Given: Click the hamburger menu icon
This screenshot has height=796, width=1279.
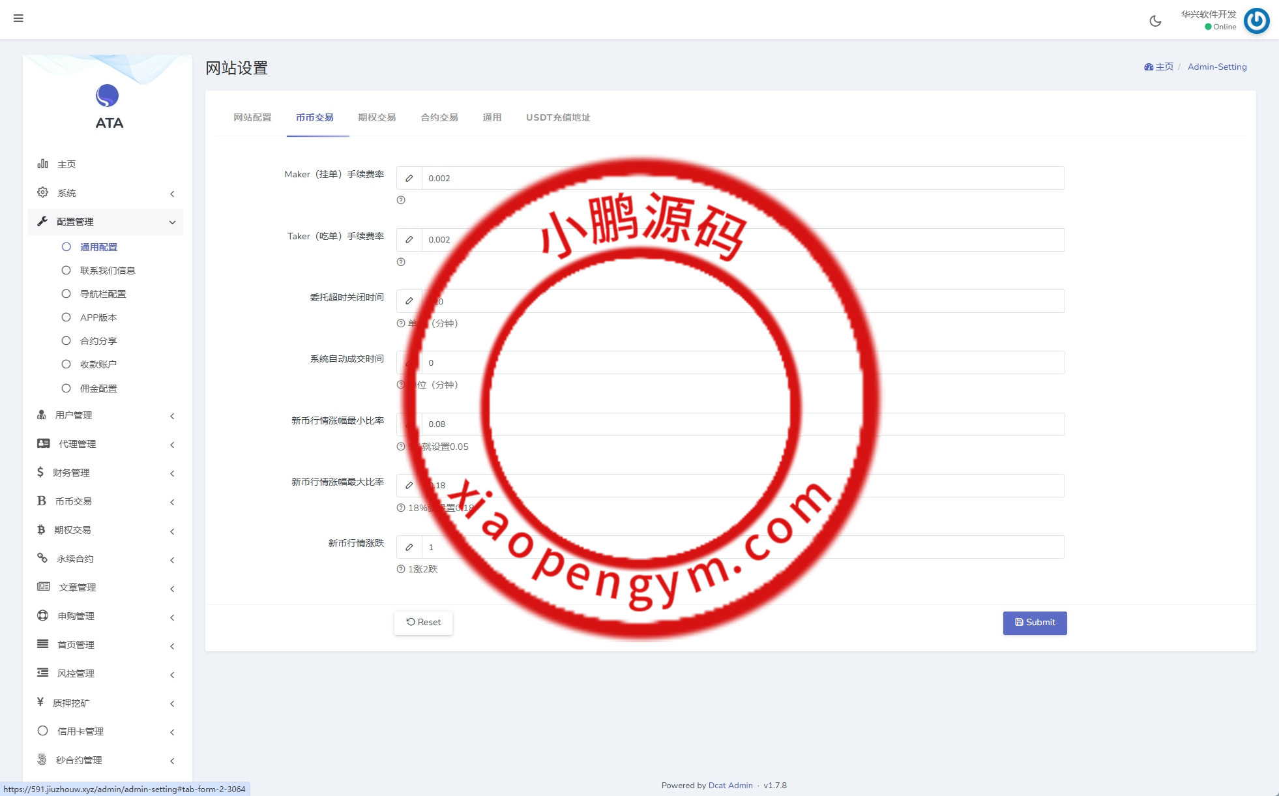Looking at the screenshot, I should click(18, 18).
